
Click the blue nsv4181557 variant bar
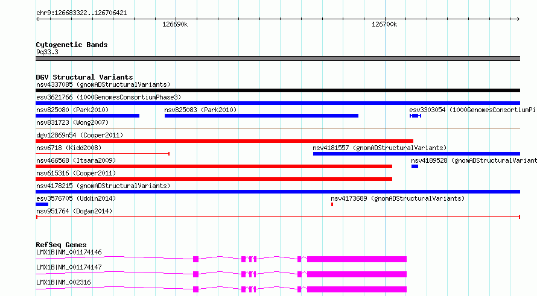click(x=416, y=154)
